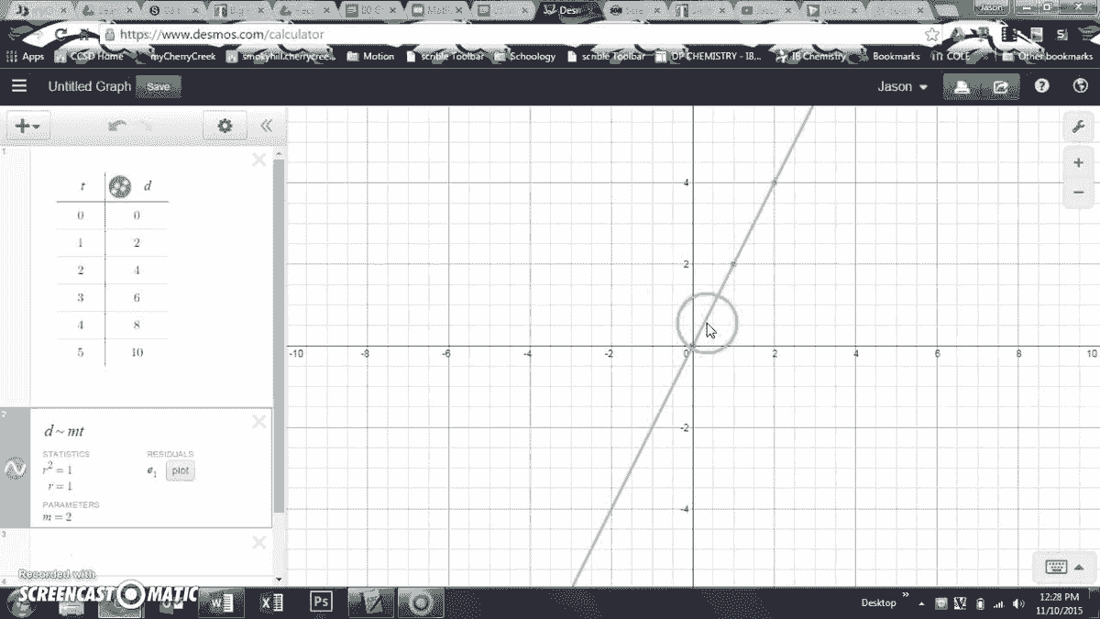Open expression list settings gear
Screen dimensions: 1100x619
[x=225, y=127]
